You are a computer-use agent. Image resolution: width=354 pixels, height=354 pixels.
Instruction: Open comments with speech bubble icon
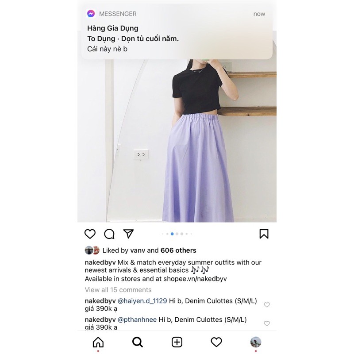109,234
